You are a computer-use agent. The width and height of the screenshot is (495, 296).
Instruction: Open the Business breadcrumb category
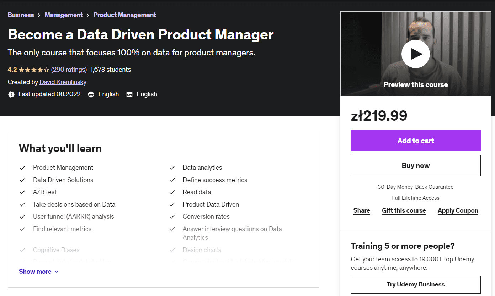coord(21,15)
